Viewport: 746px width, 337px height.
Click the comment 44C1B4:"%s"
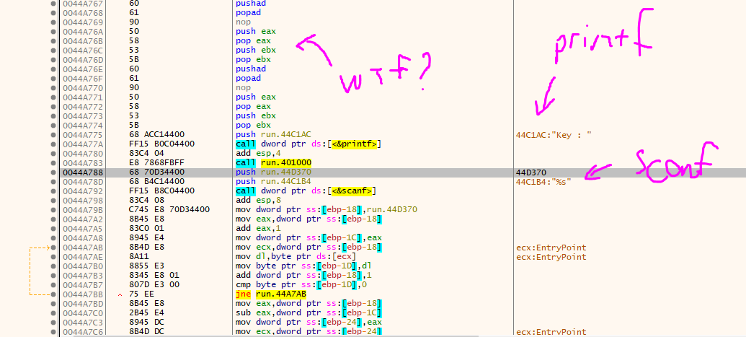pos(543,182)
